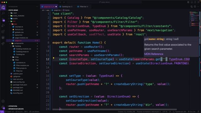
Task: Click the Go Live status bar button
Action: 192,112
